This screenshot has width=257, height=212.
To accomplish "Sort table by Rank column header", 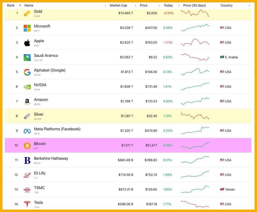I will tap(11, 5).
